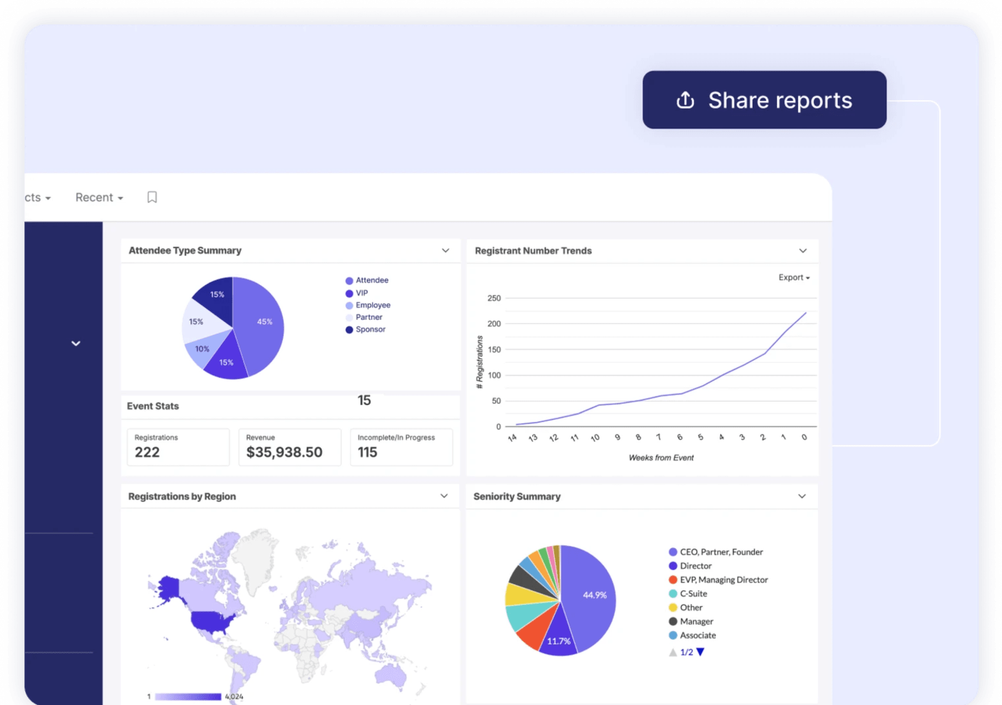This screenshot has height=705, width=1002.
Task: Click the bookmark icon in the top toolbar
Action: 152,197
